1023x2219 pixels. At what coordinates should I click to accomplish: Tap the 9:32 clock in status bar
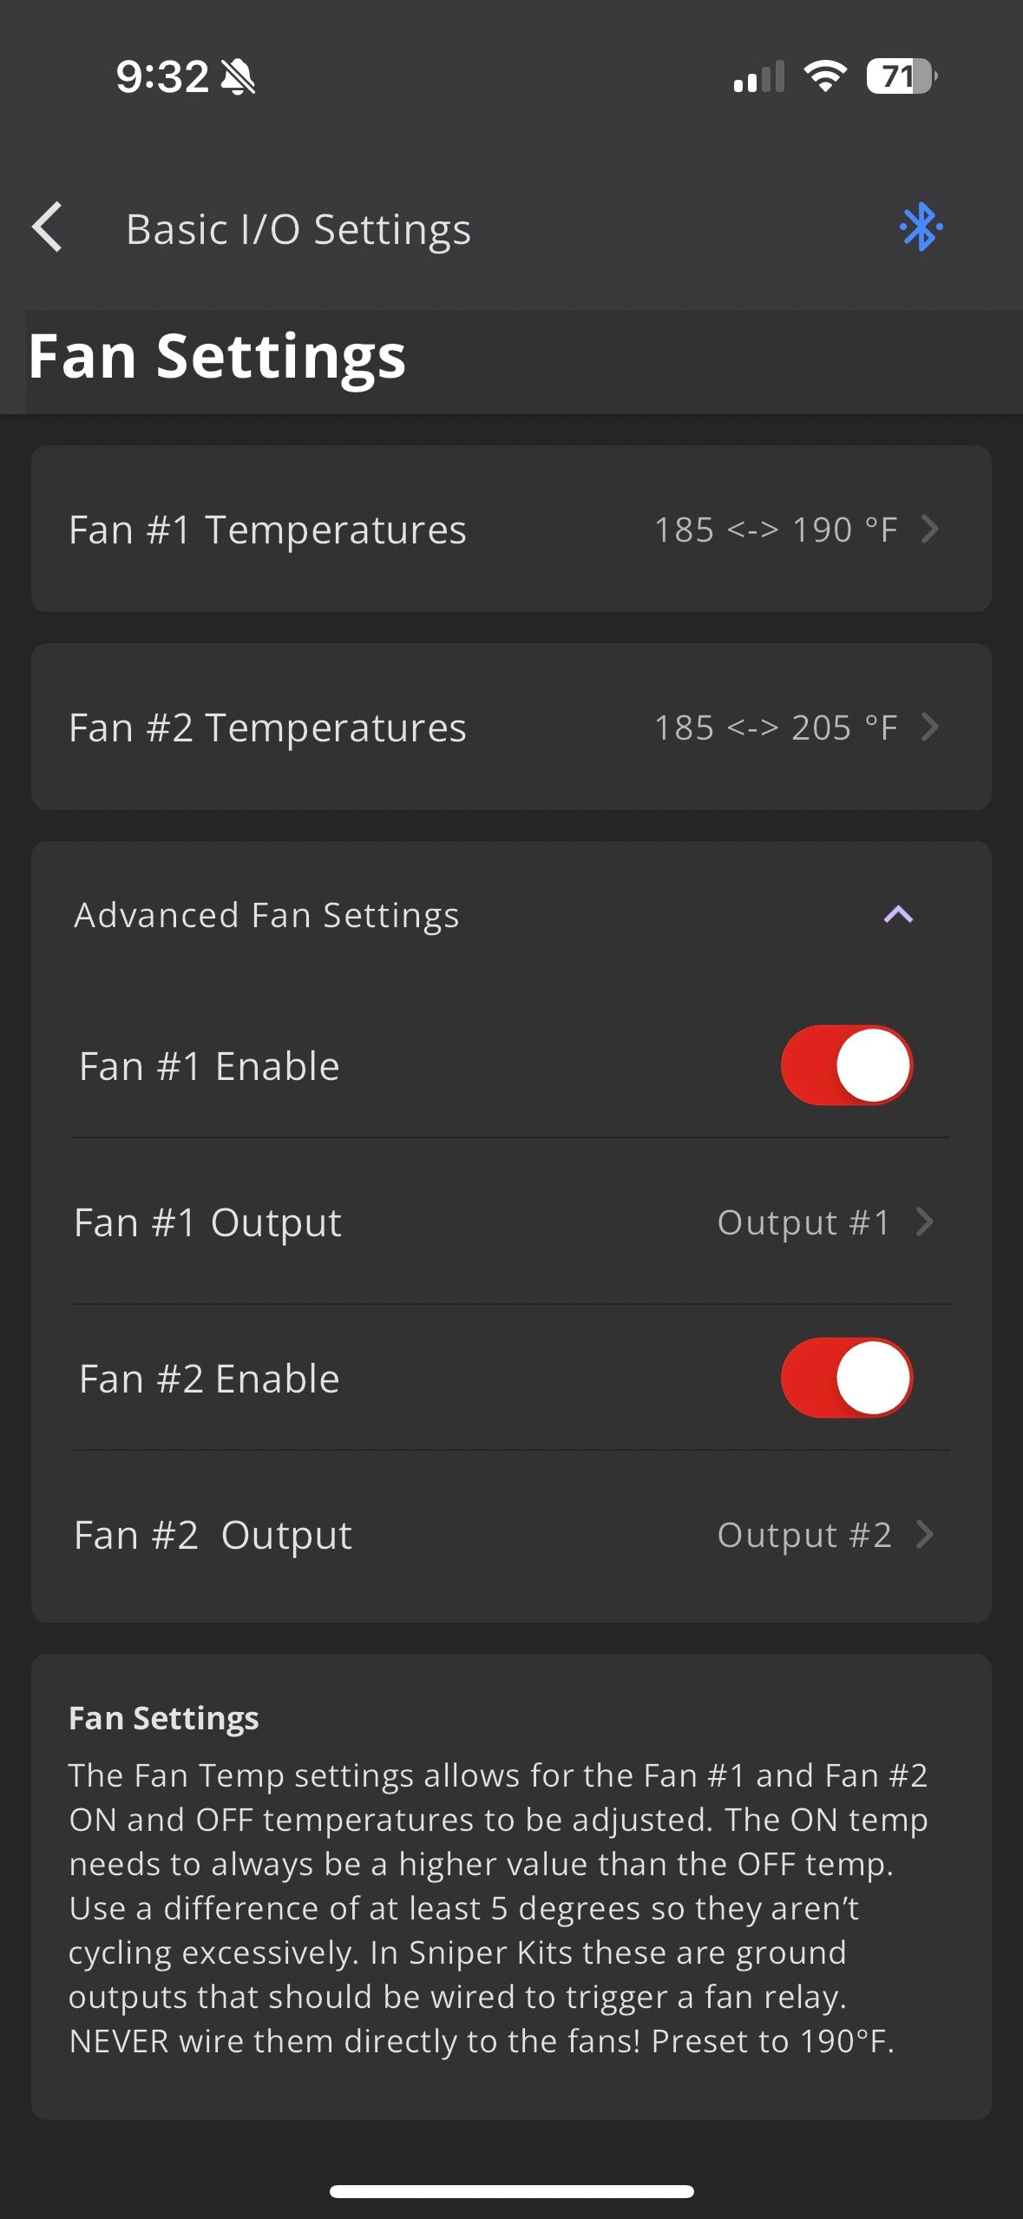162,77
